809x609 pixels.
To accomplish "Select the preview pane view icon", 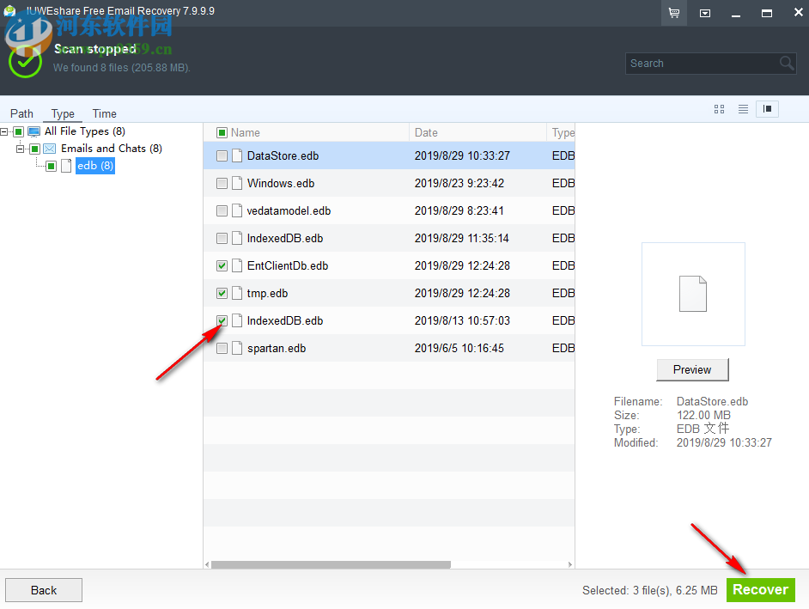I will pos(765,109).
